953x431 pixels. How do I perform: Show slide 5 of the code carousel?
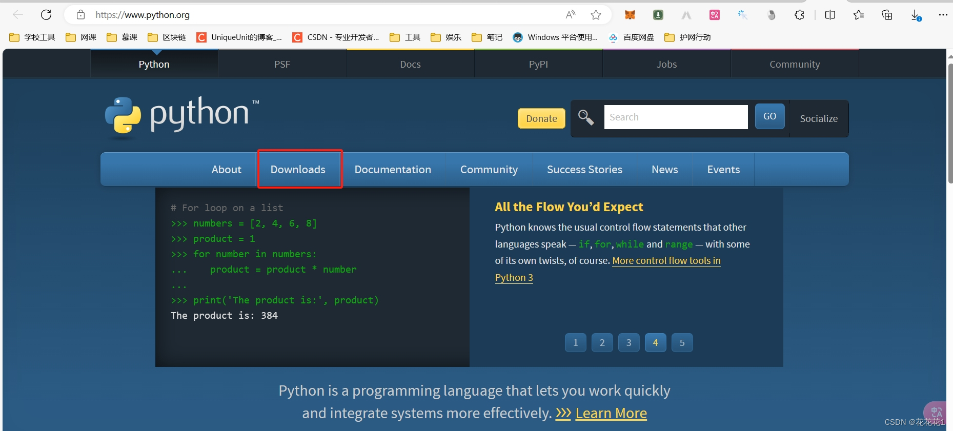coord(682,343)
